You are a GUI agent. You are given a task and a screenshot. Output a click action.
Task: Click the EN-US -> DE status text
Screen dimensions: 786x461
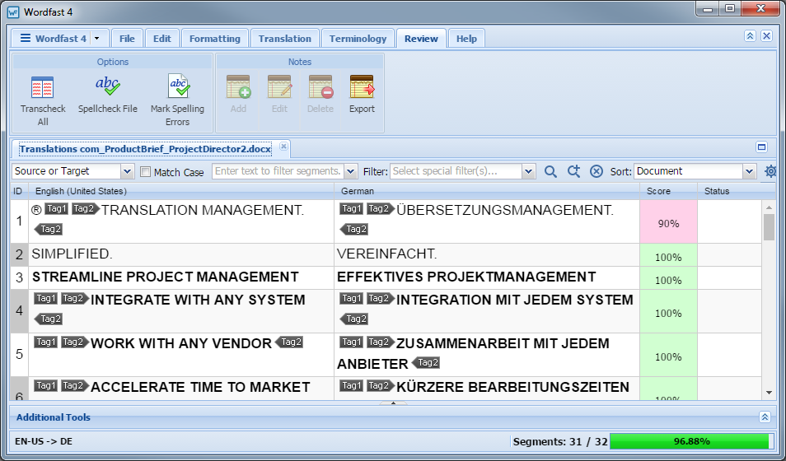click(44, 441)
